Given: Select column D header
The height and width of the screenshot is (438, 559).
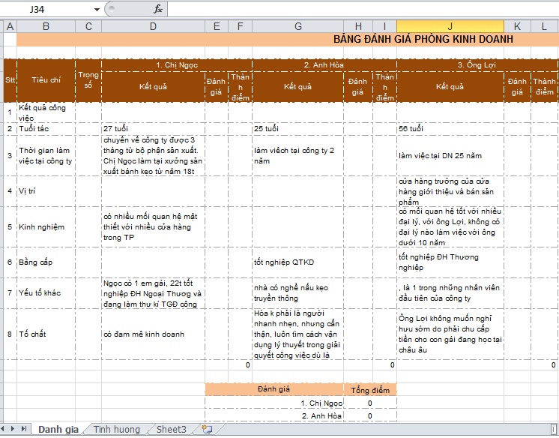Looking at the screenshot, I should pyautogui.click(x=153, y=27).
